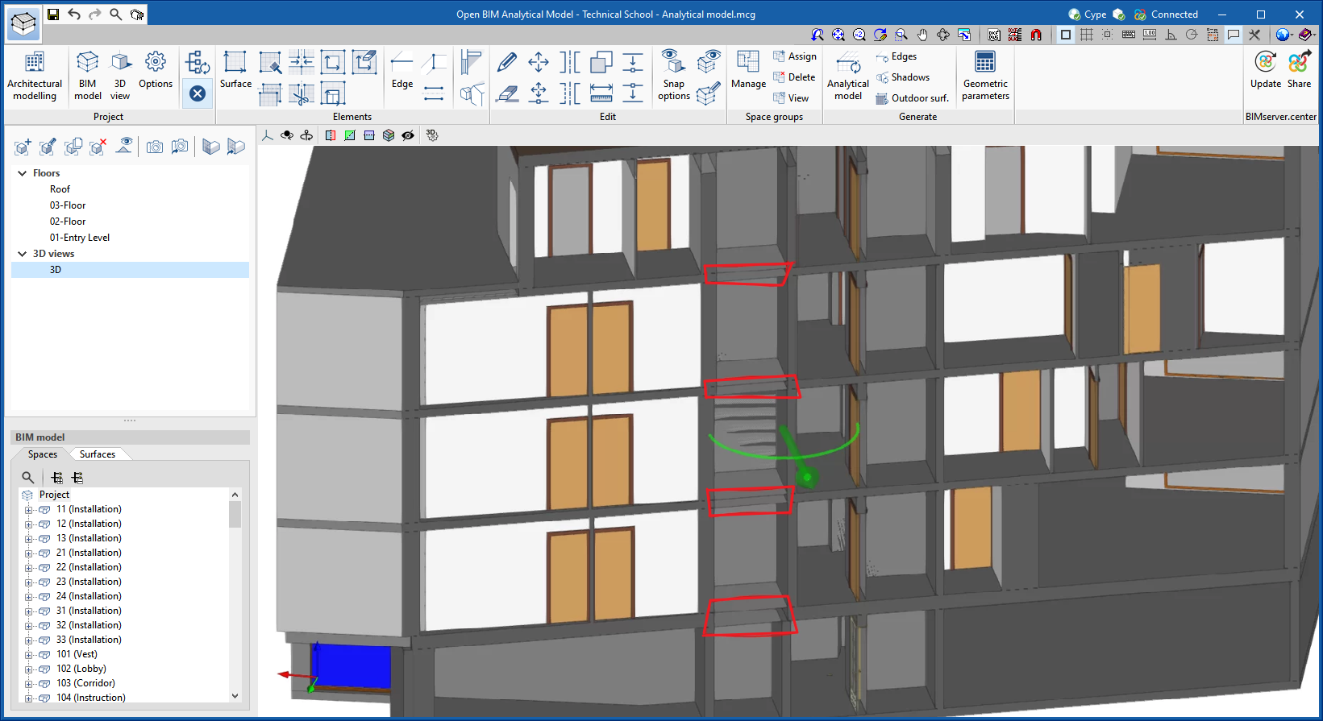Toggle the grid display icon
This screenshot has width=1323, height=721.
click(x=1087, y=35)
